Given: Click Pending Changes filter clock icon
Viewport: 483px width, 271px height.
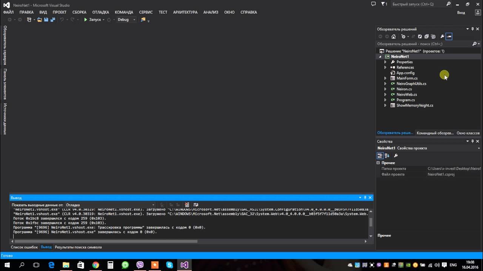Looking at the screenshot, I should point(403,37).
